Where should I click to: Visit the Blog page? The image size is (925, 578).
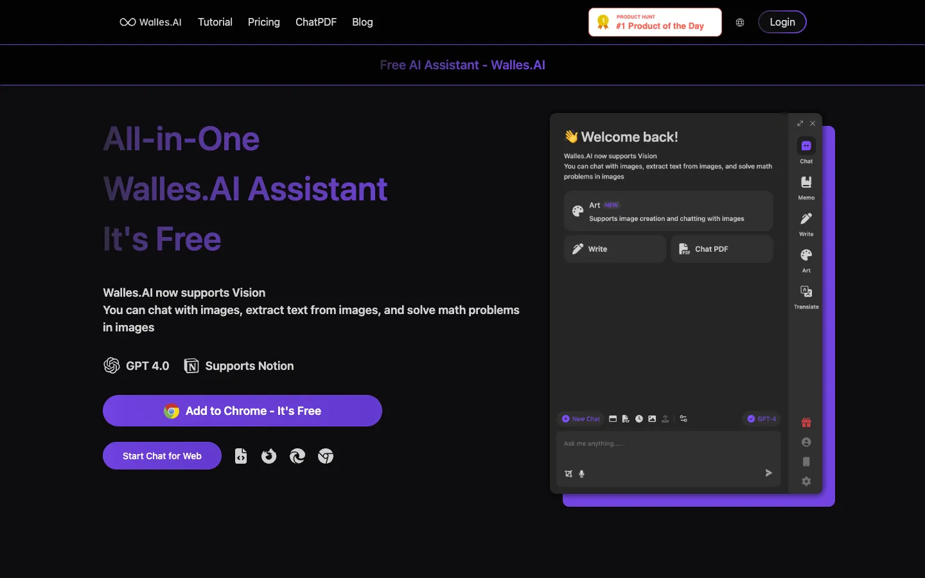coord(362,22)
